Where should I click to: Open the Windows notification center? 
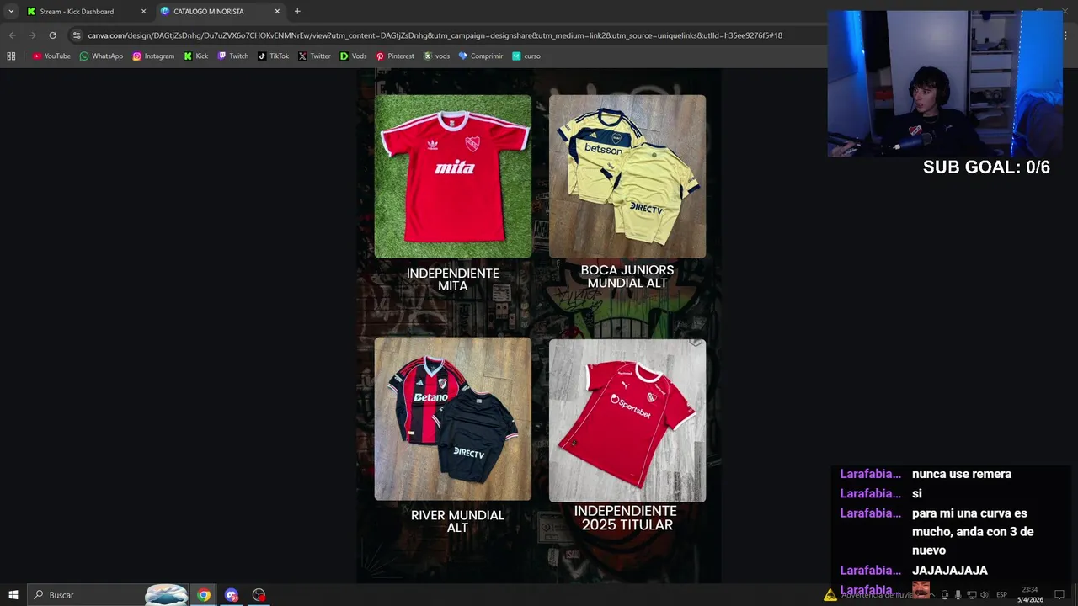(x=1059, y=595)
